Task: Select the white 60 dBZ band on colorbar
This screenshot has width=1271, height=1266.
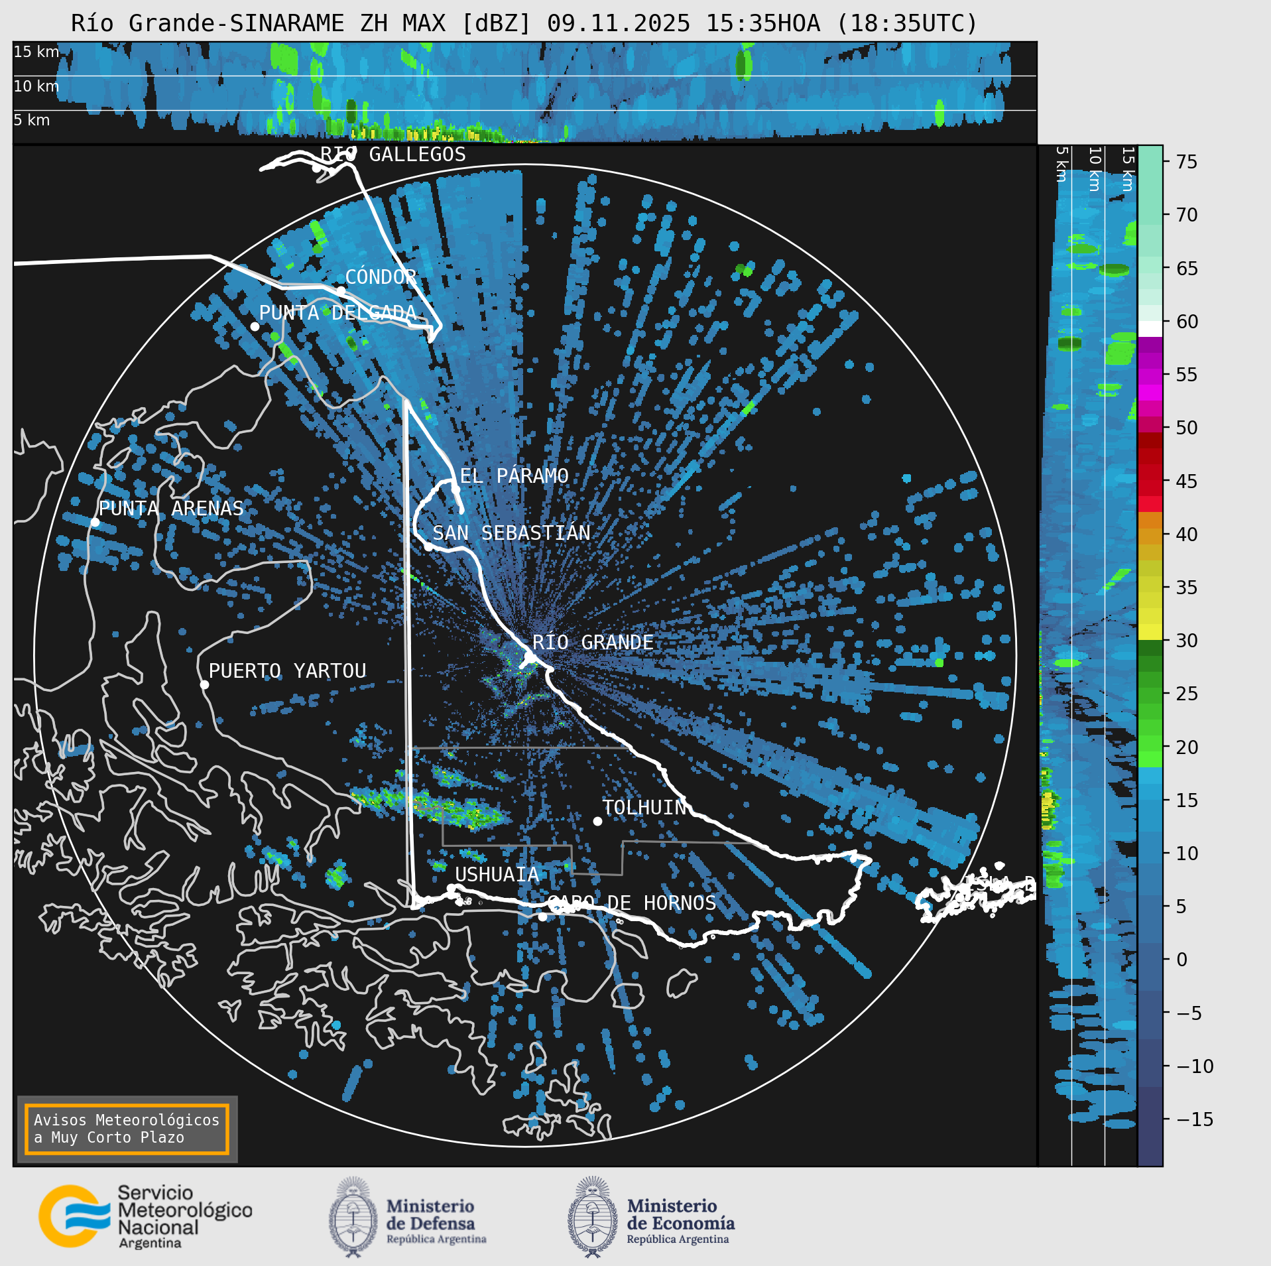Action: point(1150,329)
